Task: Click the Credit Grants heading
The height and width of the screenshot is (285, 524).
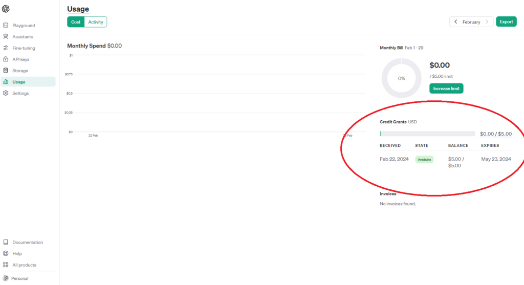Action: tap(393, 122)
